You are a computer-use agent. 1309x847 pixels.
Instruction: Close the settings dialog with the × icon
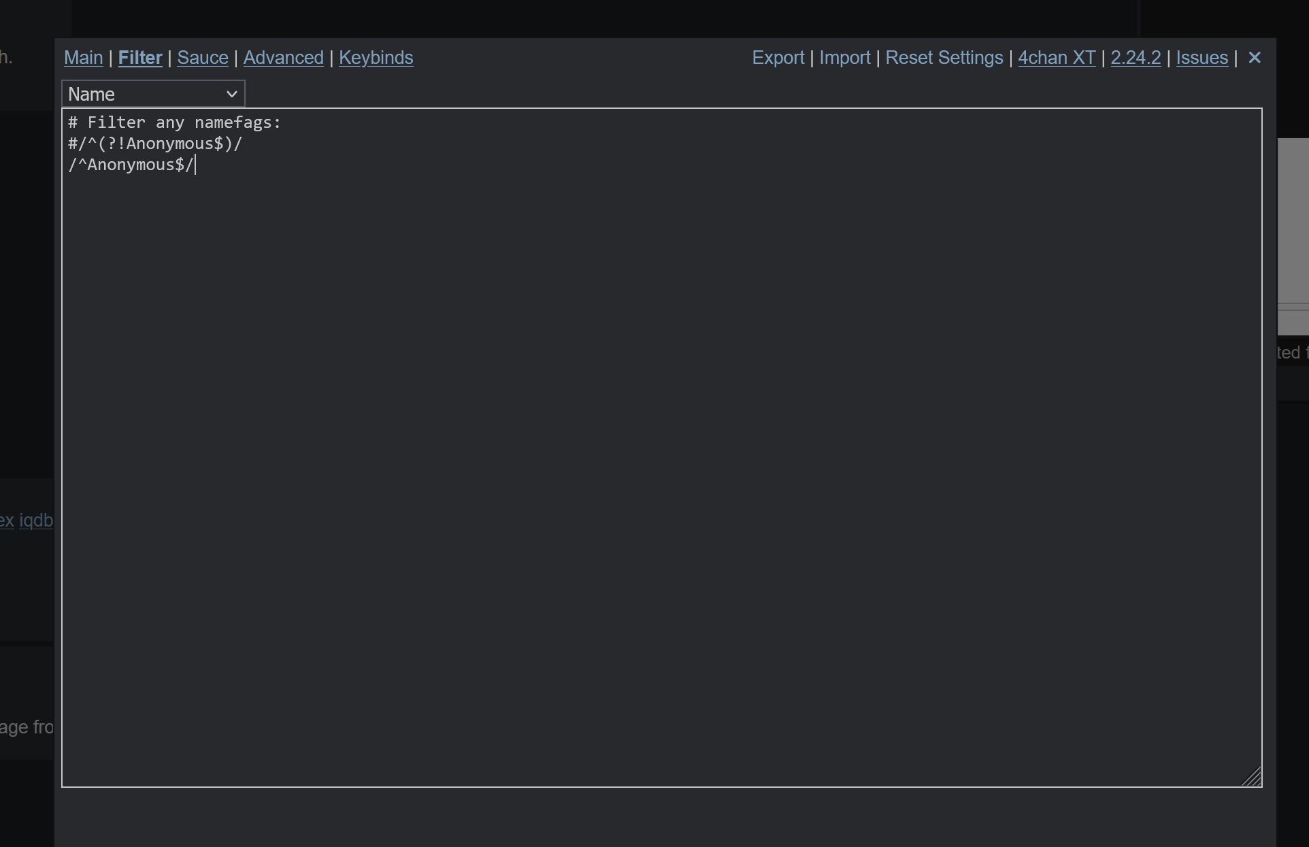1255,58
